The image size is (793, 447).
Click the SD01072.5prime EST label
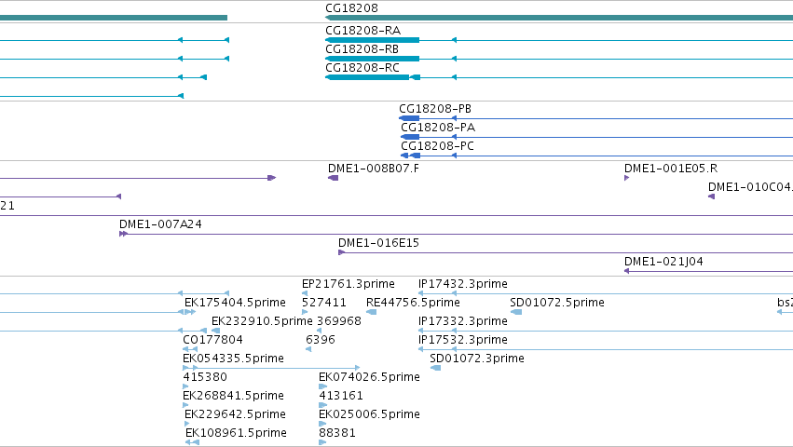pyautogui.click(x=557, y=303)
